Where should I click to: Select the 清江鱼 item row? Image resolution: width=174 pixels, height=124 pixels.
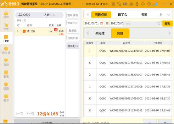(40, 31)
